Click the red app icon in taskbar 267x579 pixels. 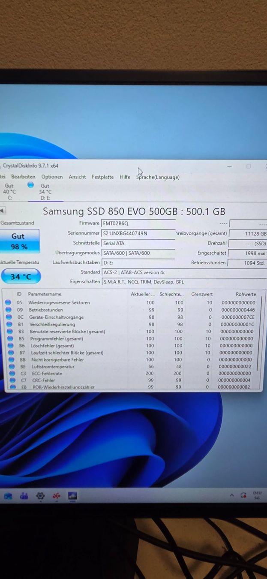(56, 496)
